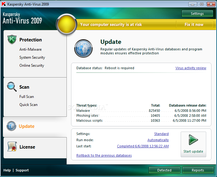Open the Reports button
217x177 pixels.
click(198, 170)
